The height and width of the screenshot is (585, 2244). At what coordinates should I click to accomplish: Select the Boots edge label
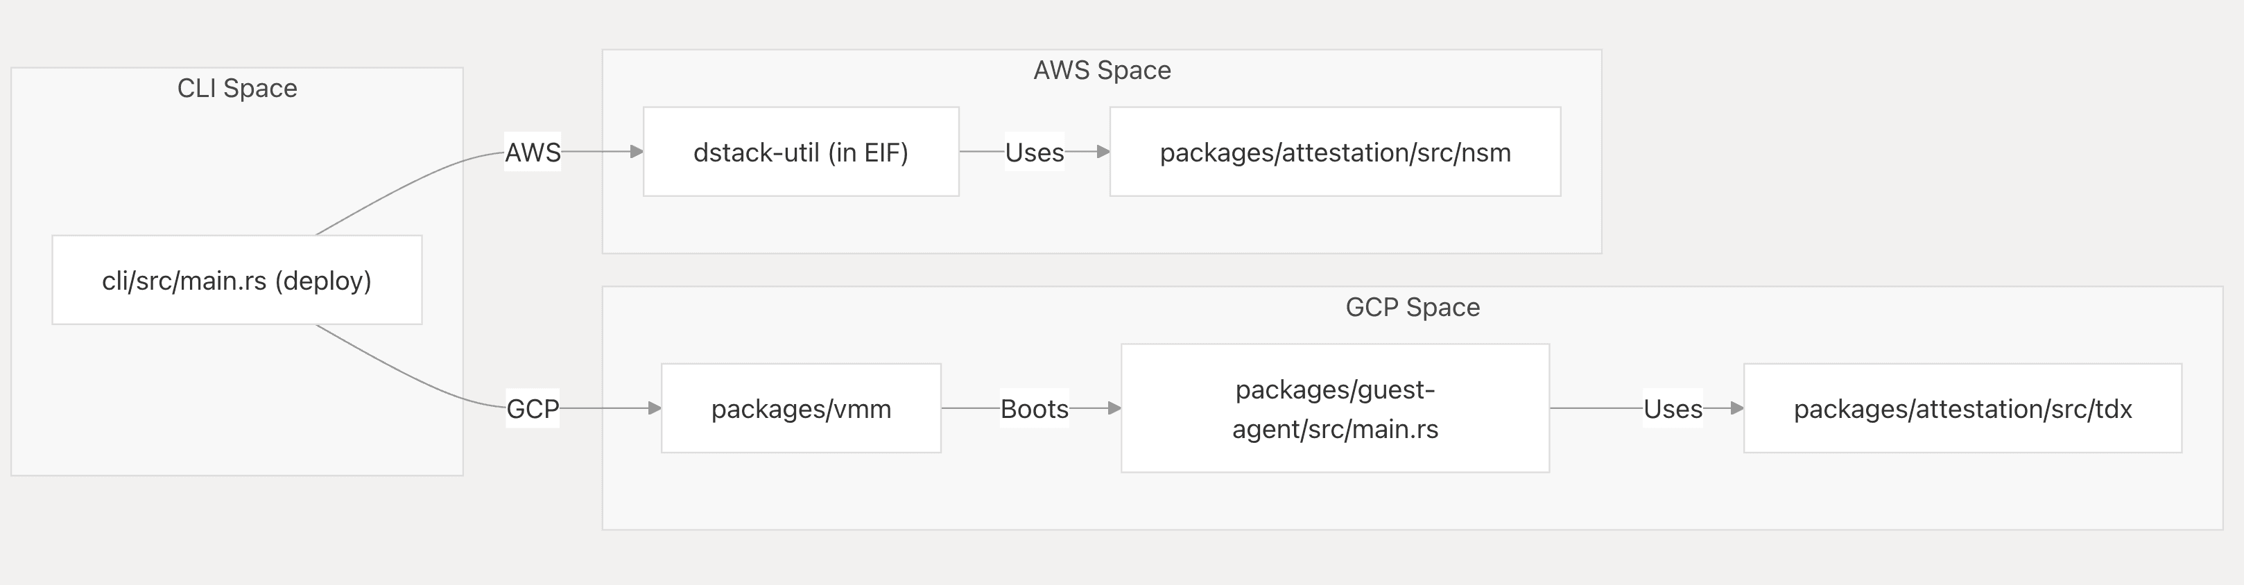click(x=1034, y=408)
